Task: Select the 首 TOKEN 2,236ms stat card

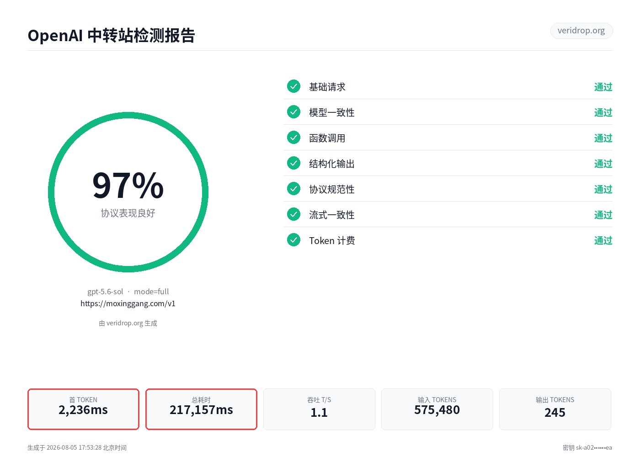Action: click(83, 409)
